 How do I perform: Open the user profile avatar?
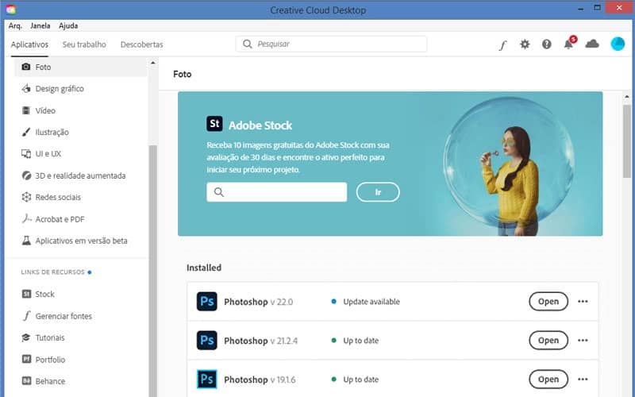[x=618, y=44]
